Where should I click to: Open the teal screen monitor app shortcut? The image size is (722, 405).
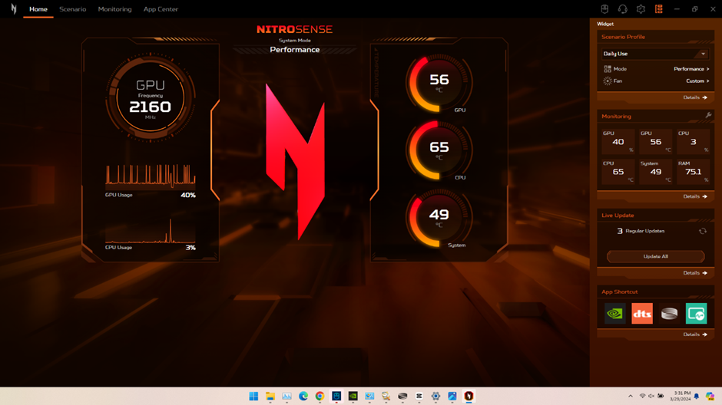697,314
